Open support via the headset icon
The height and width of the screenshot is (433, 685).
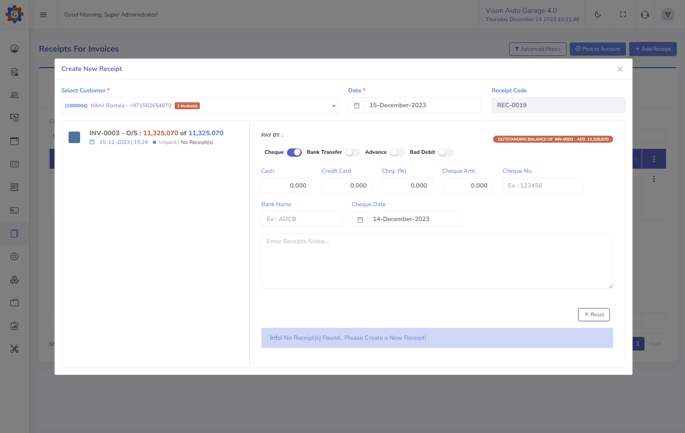pyautogui.click(x=645, y=14)
